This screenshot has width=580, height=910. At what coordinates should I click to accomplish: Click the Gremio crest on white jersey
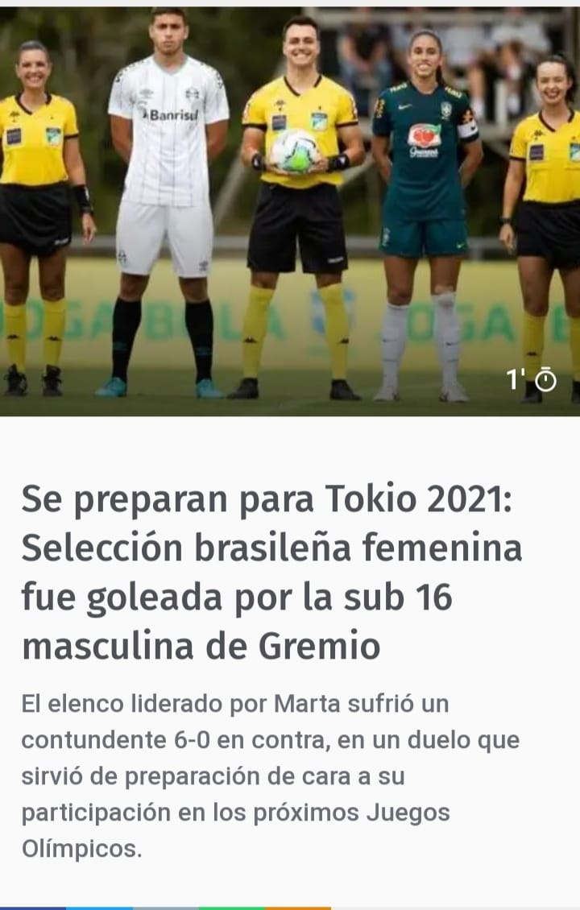[x=193, y=94]
